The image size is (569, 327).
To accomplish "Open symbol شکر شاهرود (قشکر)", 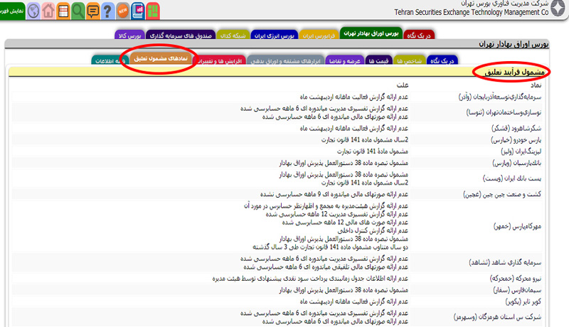I will click(516, 128).
